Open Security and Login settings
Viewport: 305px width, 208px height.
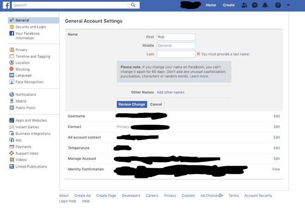coord(30,27)
